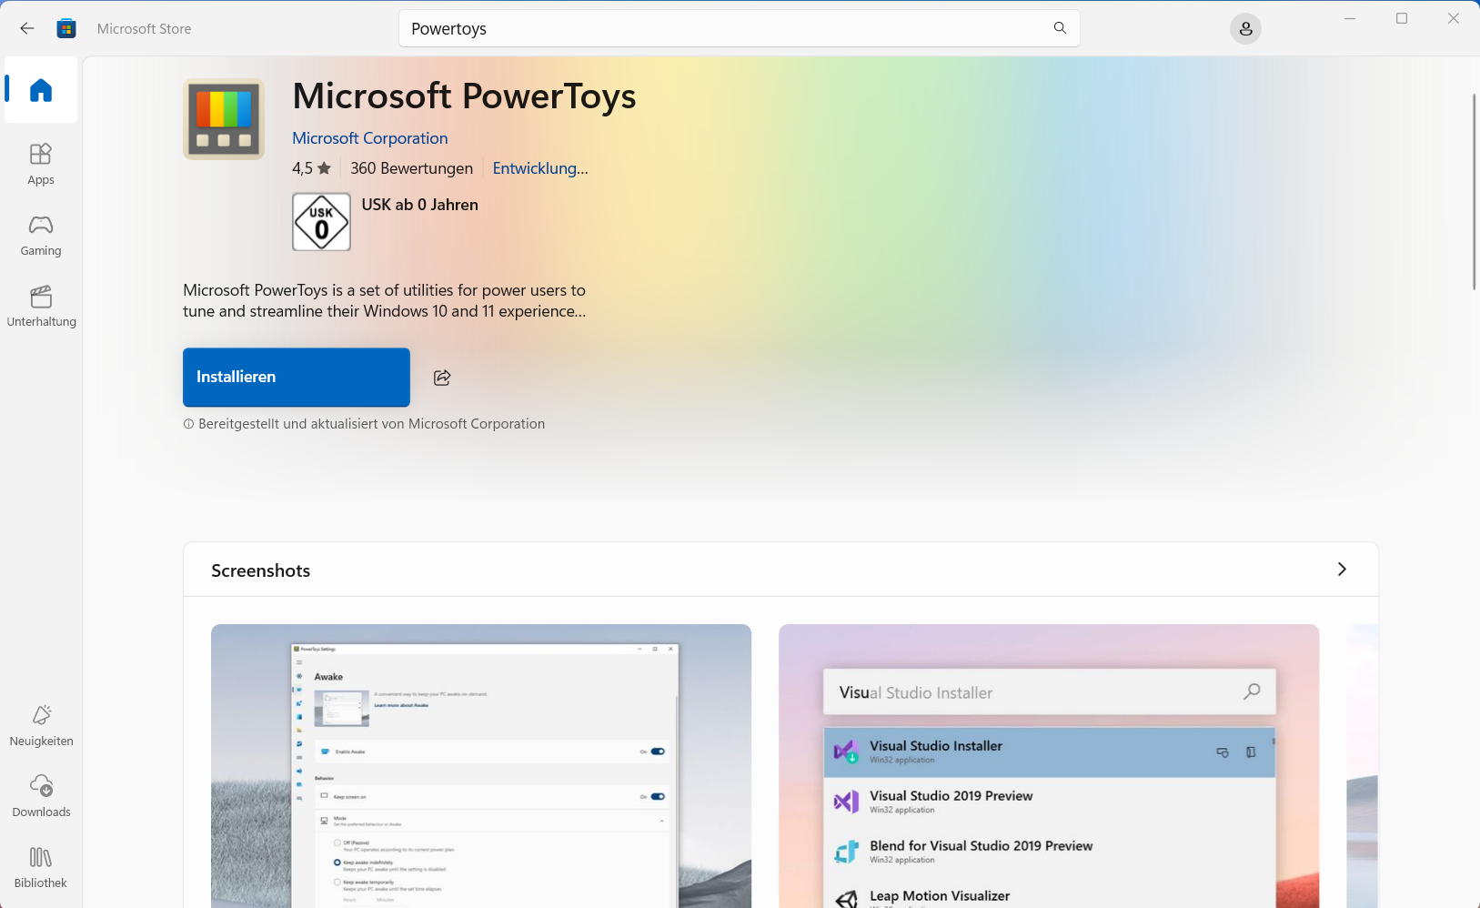Open the Entwicklung category link
The image size is (1480, 908).
[x=540, y=168]
